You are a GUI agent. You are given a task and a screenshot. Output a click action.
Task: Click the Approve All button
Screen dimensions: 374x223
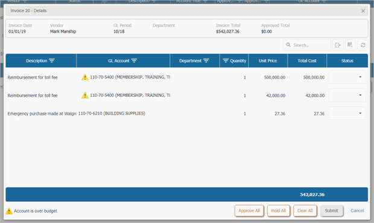pos(249,210)
